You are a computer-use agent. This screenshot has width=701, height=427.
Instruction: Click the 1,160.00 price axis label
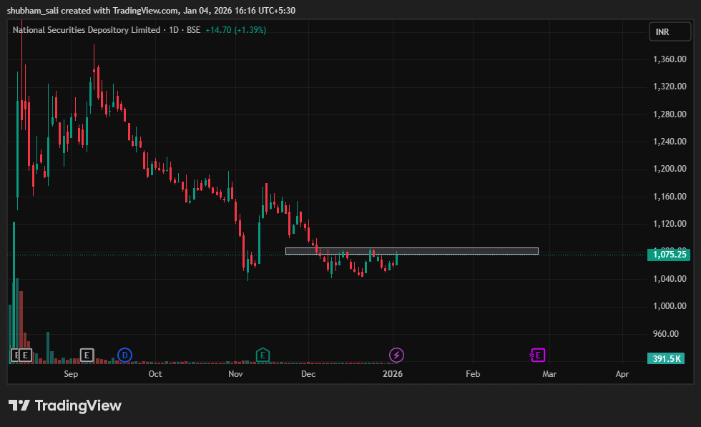[x=670, y=196]
